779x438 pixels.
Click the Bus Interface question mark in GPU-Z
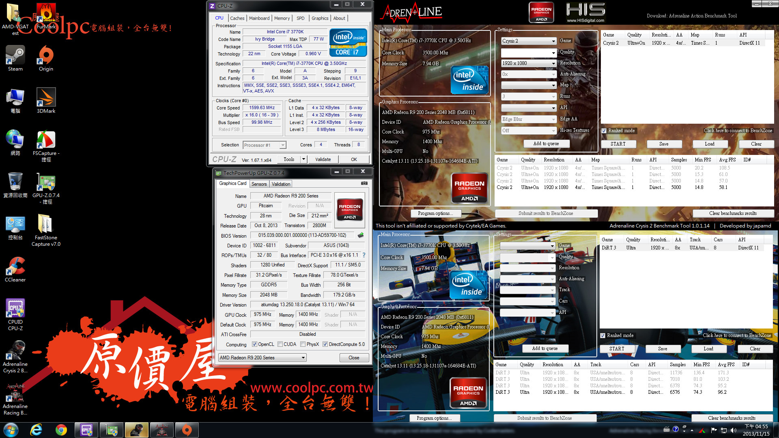364,255
